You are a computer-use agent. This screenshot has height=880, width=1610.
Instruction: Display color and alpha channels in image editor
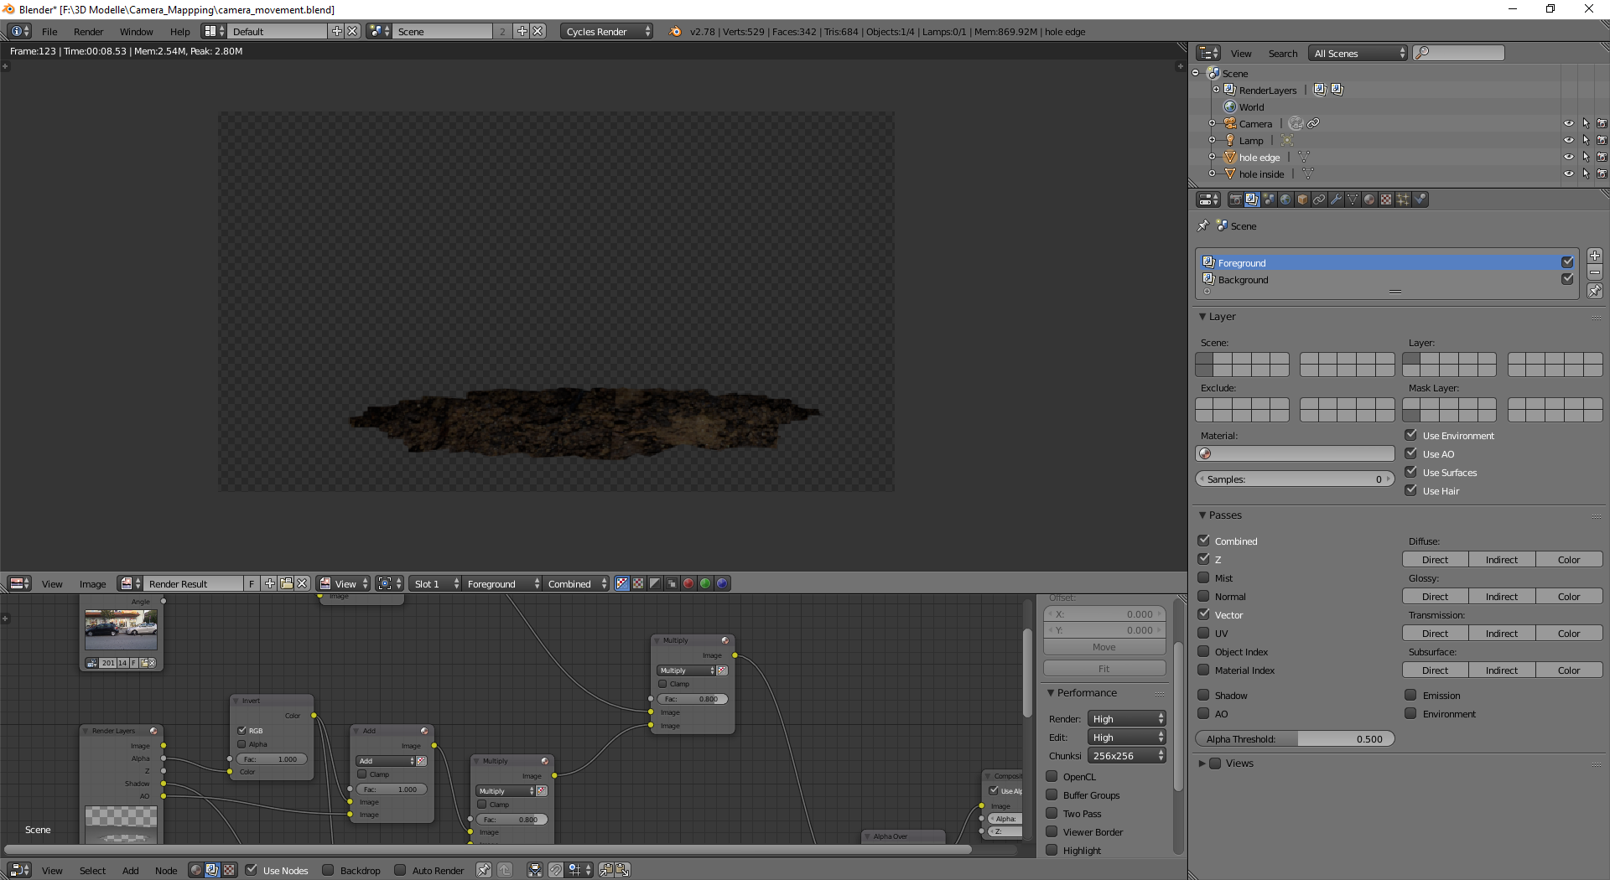click(x=621, y=583)
